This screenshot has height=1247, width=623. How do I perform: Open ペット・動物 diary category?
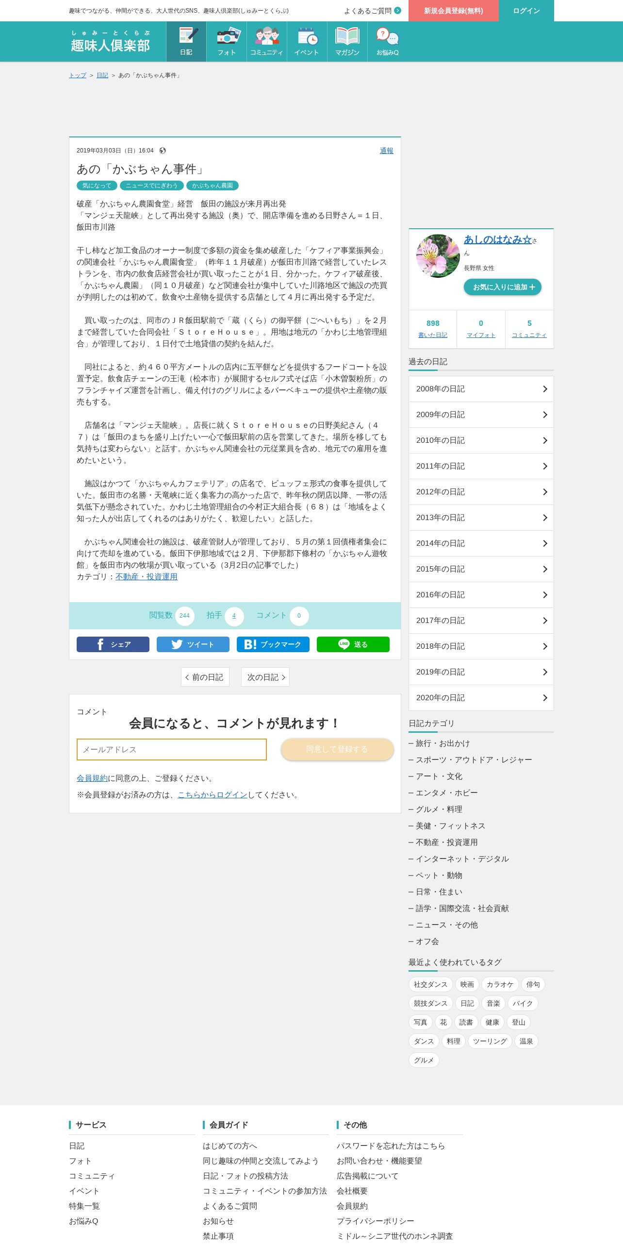coord(439,875)
